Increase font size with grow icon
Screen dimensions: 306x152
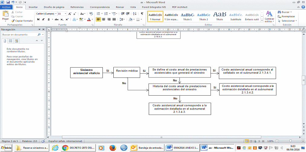click(70, 14)
